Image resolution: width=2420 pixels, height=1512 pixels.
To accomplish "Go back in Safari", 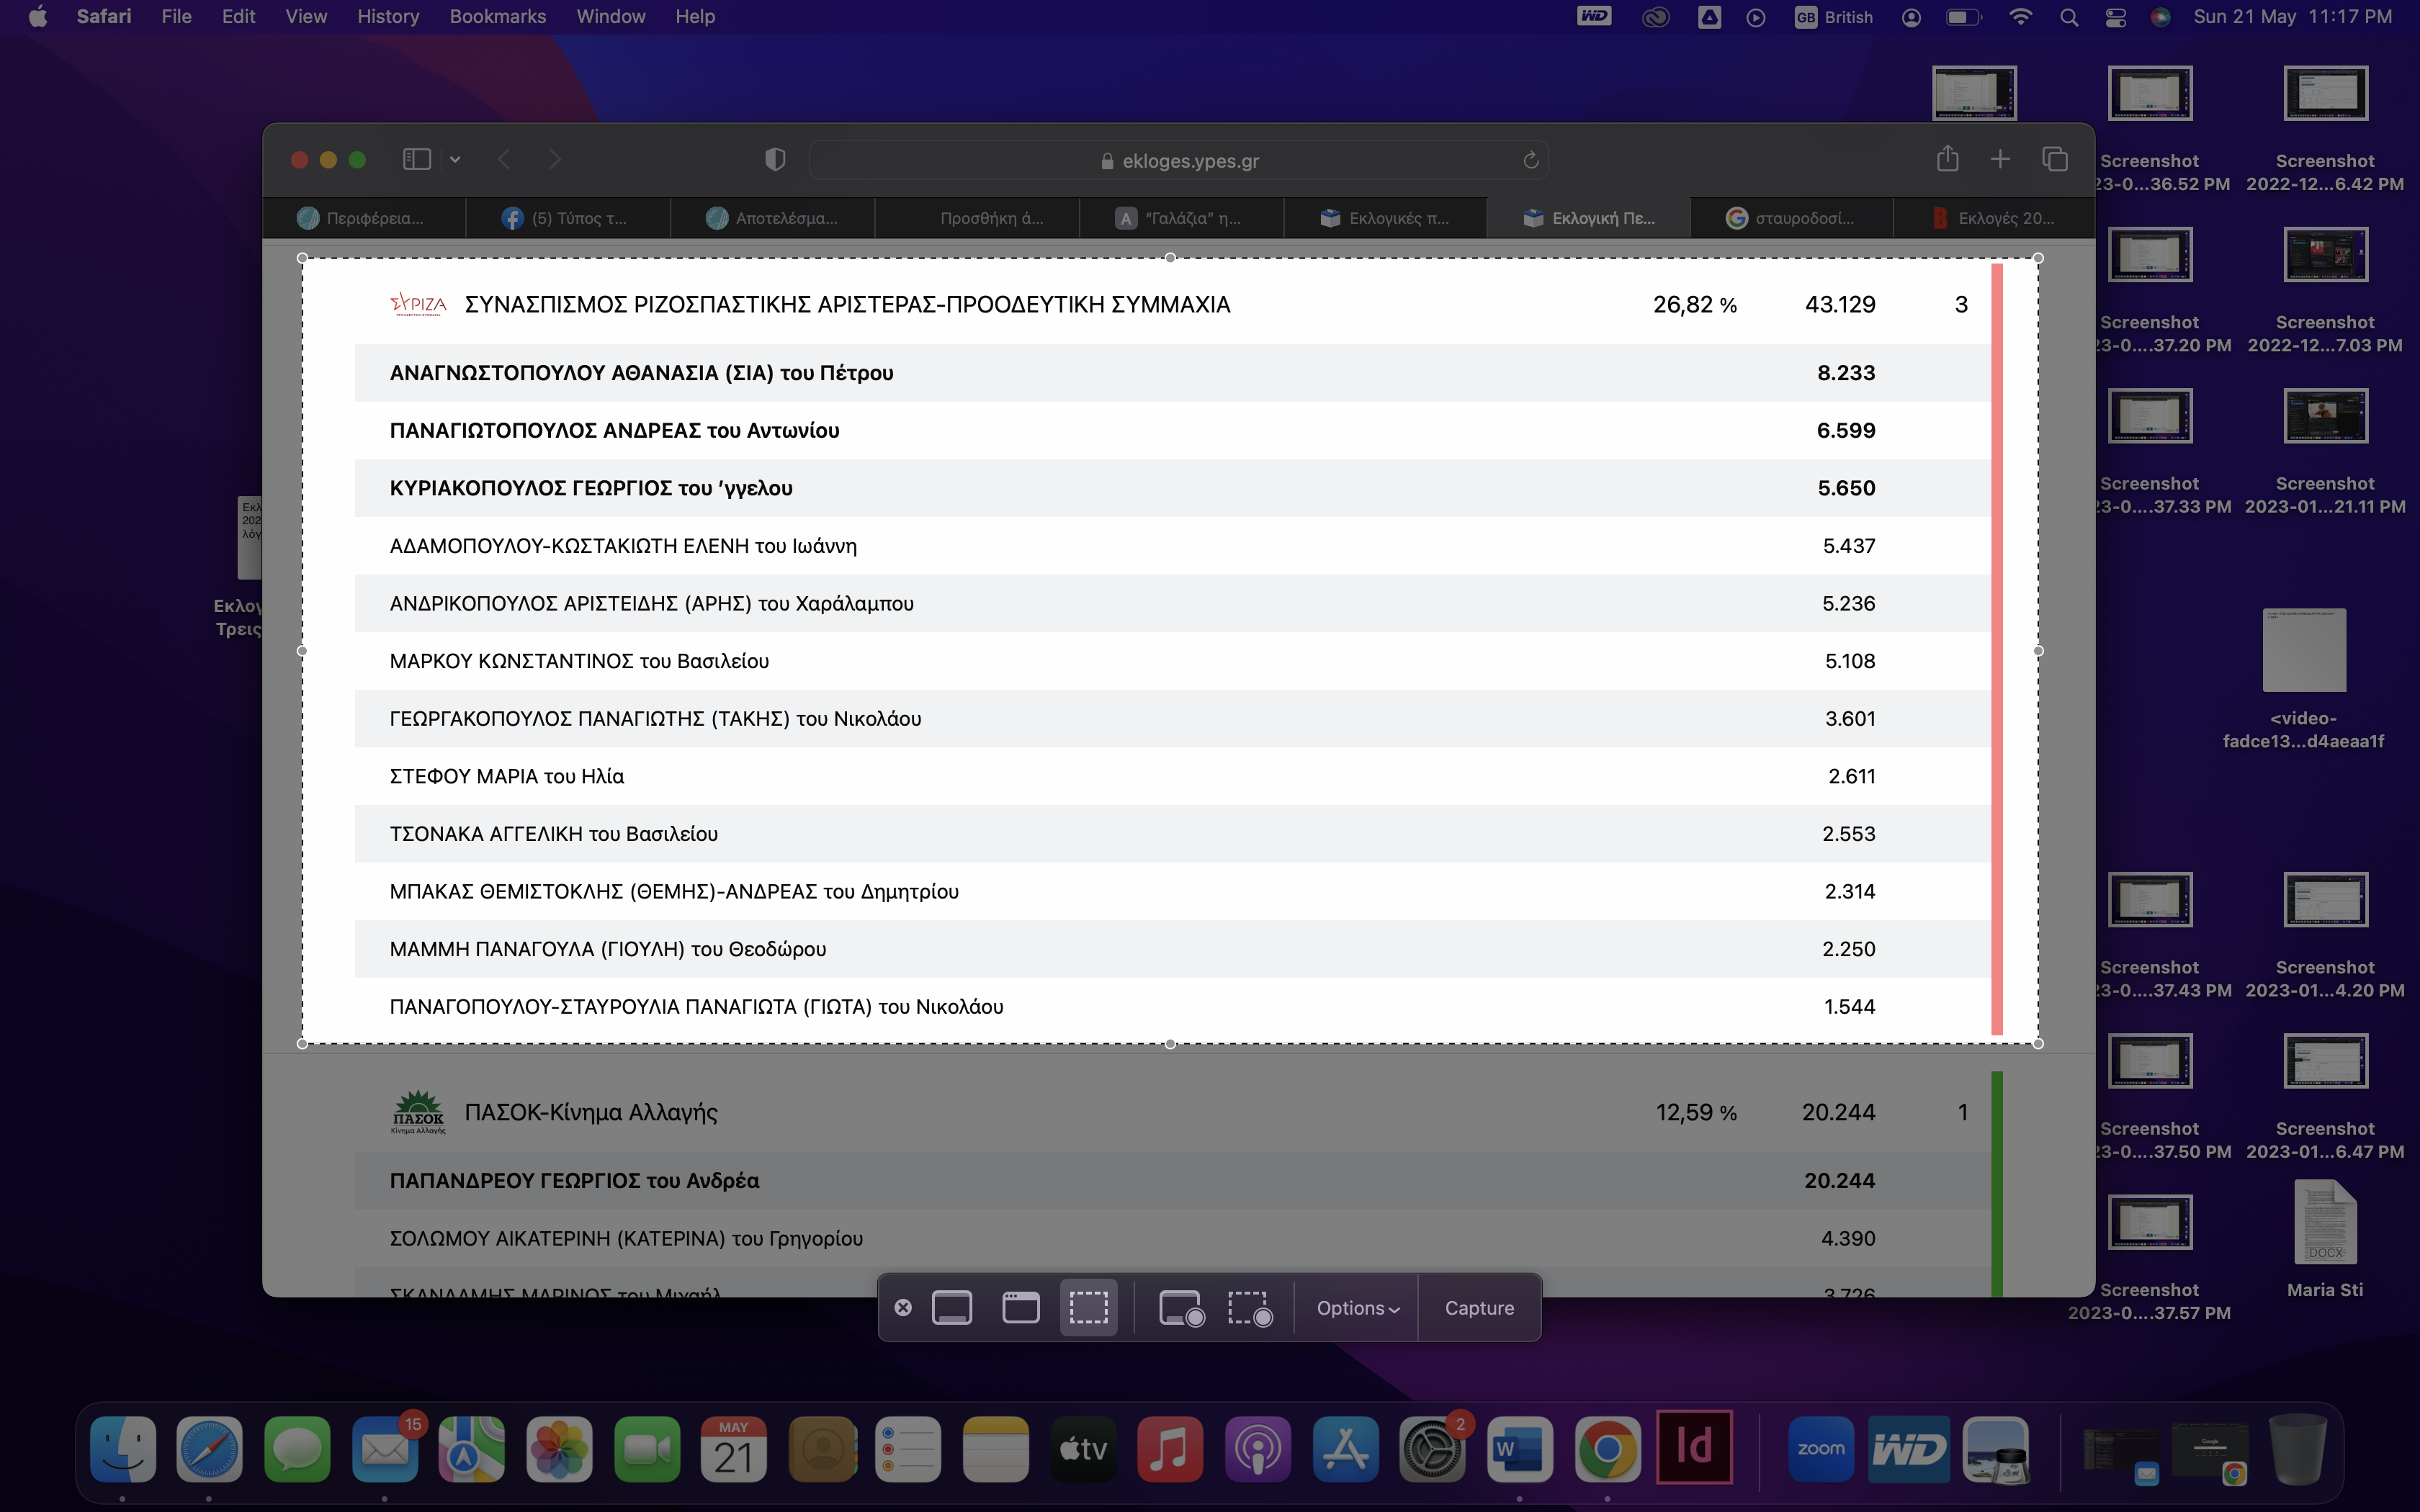I will [x=504, y=159].
